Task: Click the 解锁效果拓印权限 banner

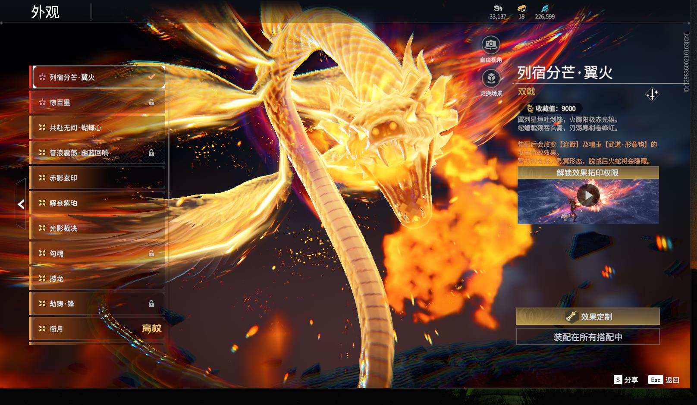Action: tap(588, 173)
